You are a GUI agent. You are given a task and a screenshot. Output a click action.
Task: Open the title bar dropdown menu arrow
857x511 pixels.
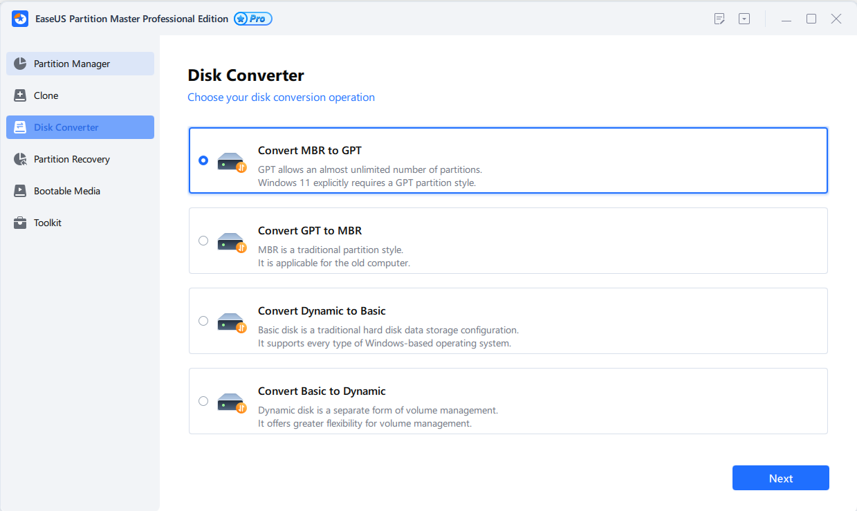(x=744, y=19)
